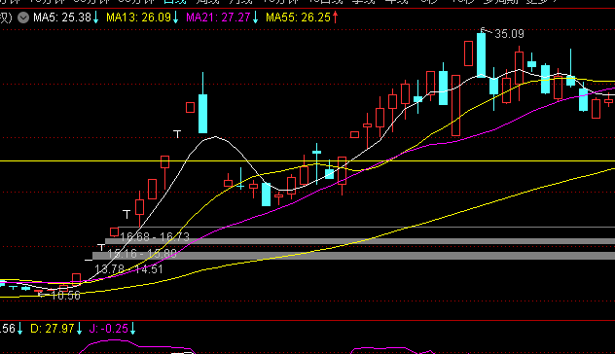Select the 13.78 - 14.51 gap label
This screenshot has height=354, width=615.
point(128,269)
